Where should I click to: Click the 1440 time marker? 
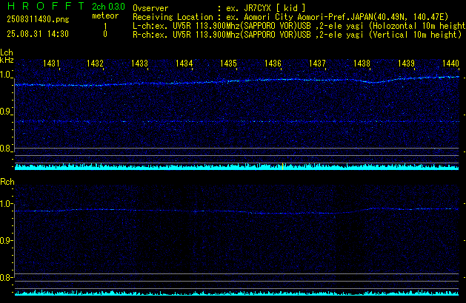(x=450, y=64)
